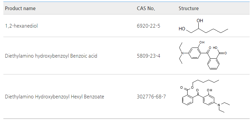Open the benzoic acid structure diagram
The width and height of the screenshot is (252, 122).
[x=203, y=55]
